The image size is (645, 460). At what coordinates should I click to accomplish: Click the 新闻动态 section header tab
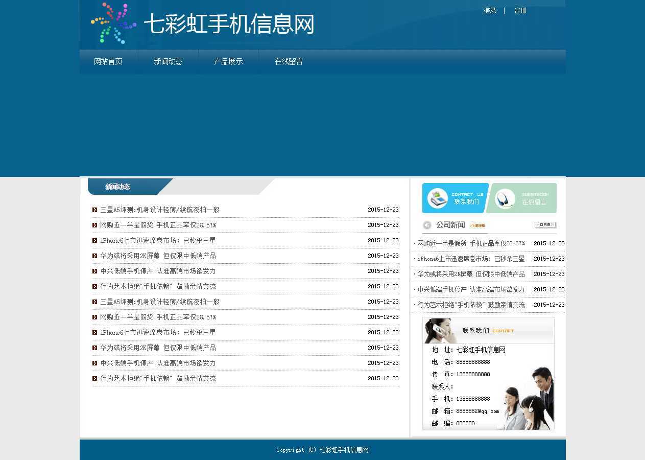117,187
